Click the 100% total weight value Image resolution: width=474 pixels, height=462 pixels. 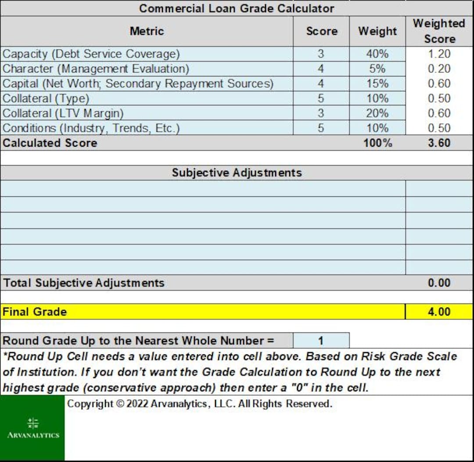(x=377, y=143)
